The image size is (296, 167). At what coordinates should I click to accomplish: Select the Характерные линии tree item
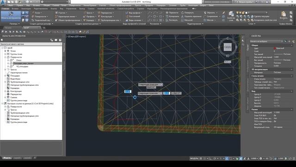tap(19, 73)
